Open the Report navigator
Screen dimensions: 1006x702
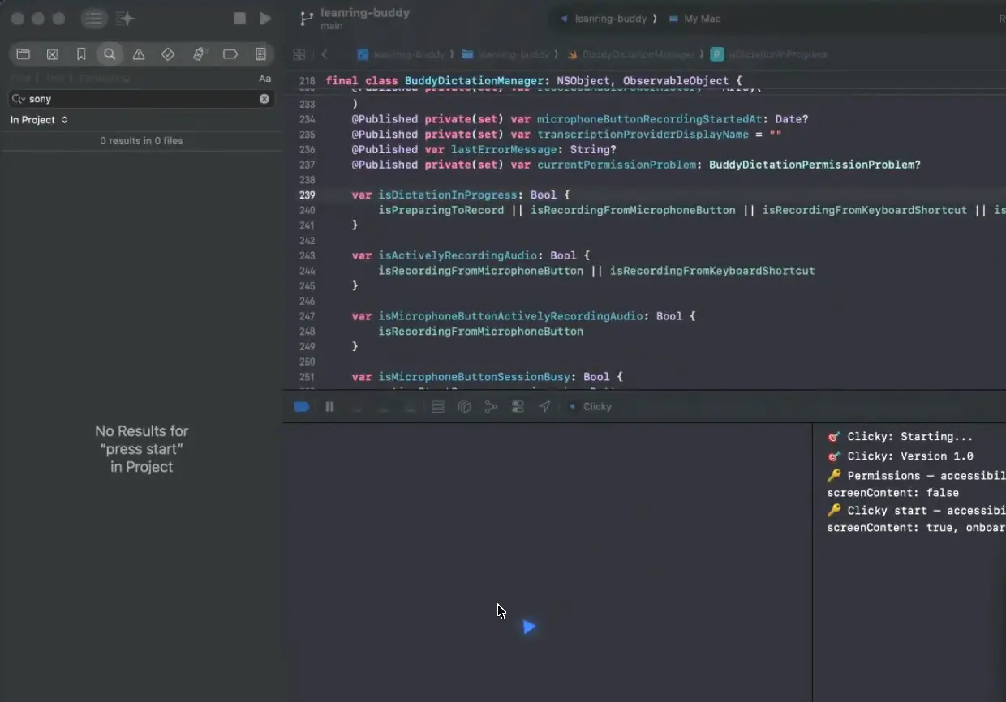[260, 54]
